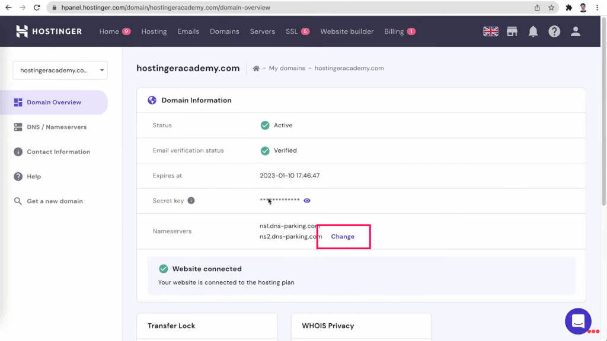Click the UK flag language icon
Viewport: 607px width, 341px height.
(491, 31)
